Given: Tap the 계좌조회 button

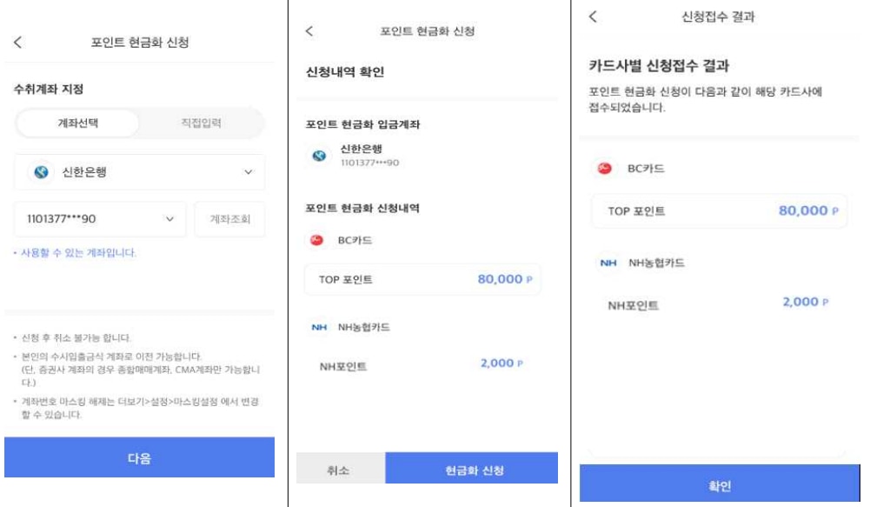Looking at the screenshot, I should (x=229, y=219).
